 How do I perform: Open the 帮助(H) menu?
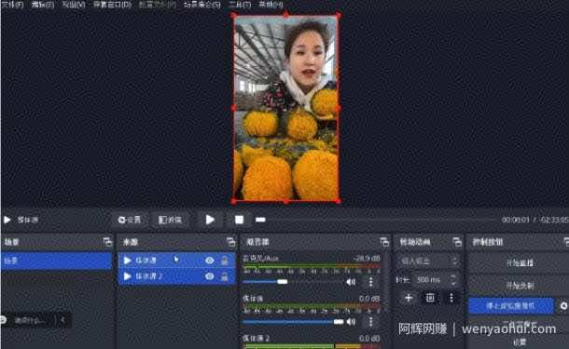coord(271,5)
